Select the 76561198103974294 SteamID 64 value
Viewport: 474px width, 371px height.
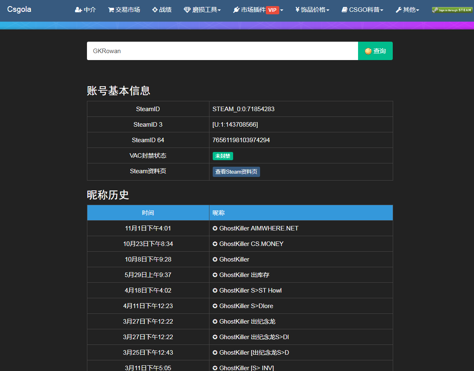click(241, 140)
